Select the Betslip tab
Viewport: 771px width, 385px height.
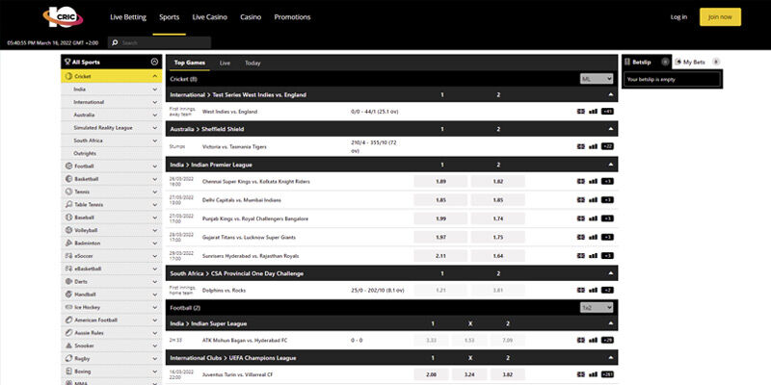pos(646,62)
